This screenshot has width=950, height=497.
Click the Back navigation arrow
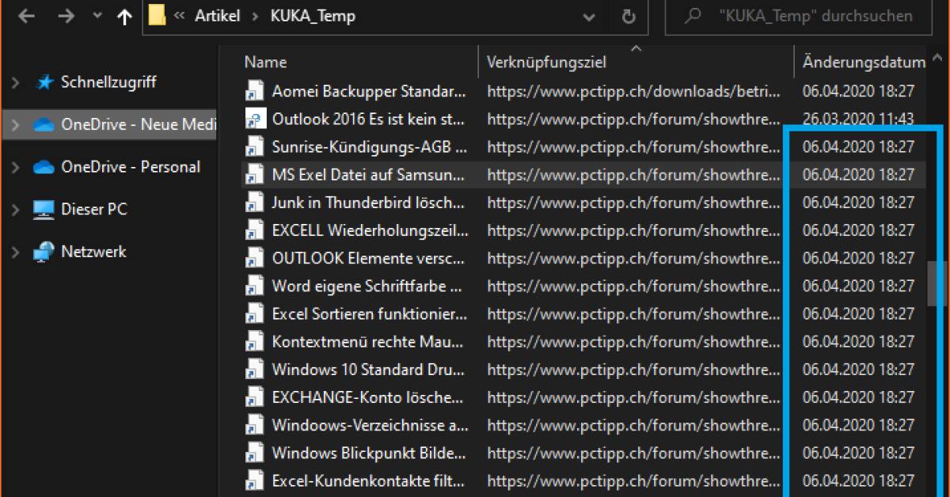click(x=25, y=17)
